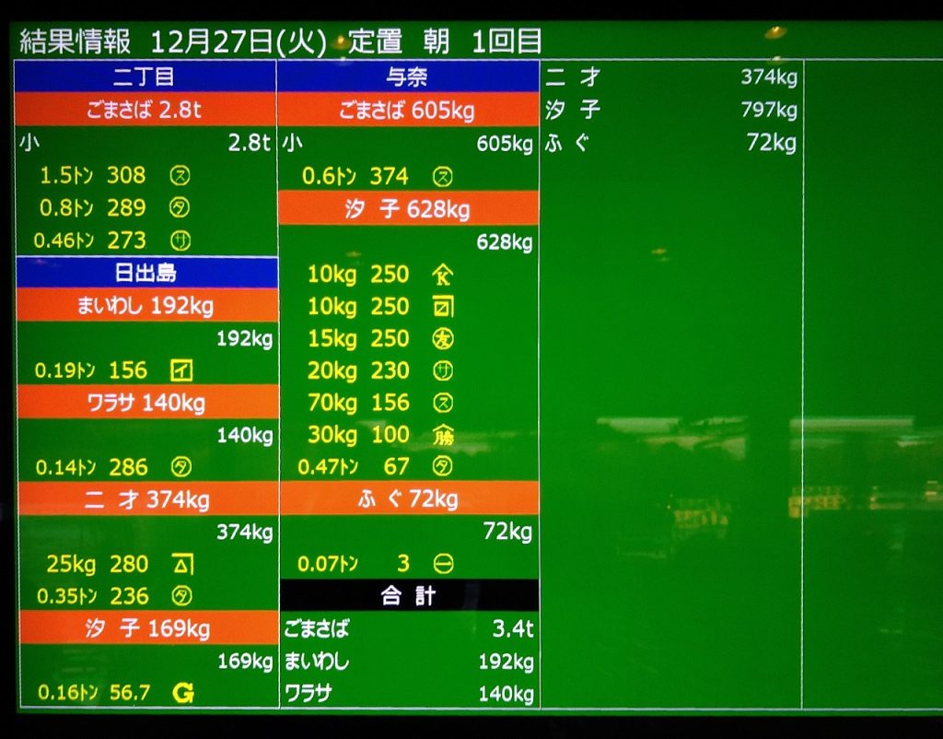Click the boxed mark beside 25kg 280

182,564
